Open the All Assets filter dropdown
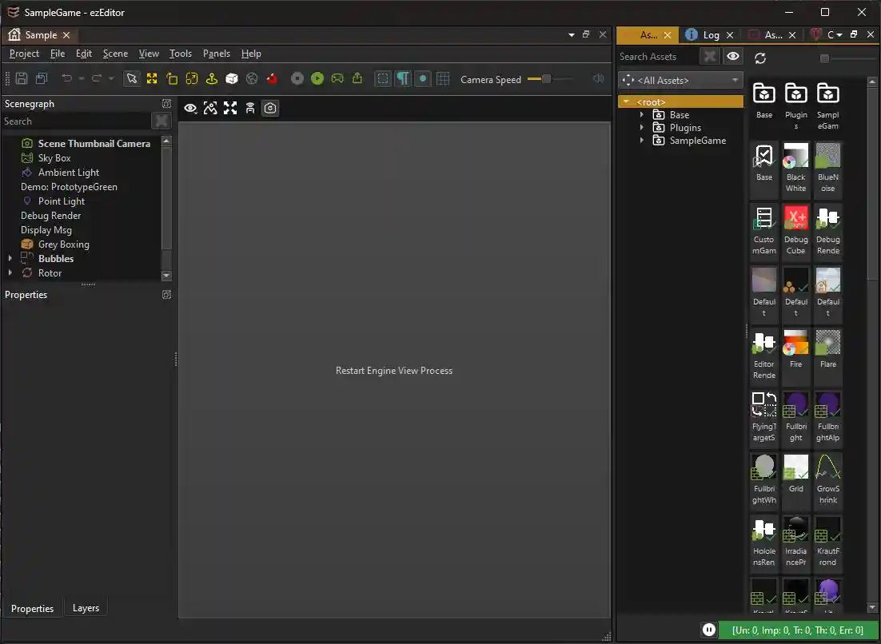 click(x=680, y=80)
